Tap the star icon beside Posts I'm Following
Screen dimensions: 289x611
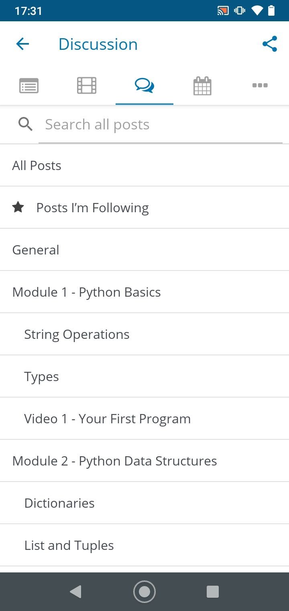pyautogui.click(x=18, y=207)
